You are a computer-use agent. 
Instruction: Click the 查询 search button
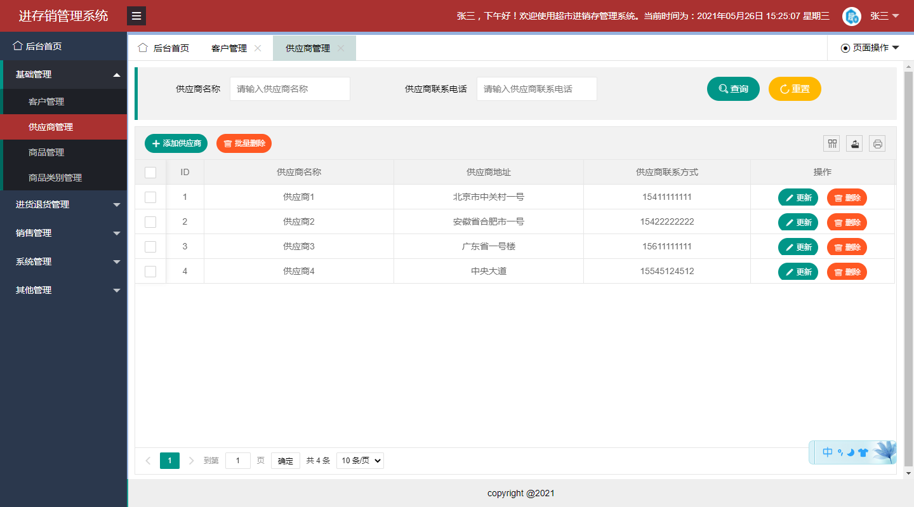[733, 89]
